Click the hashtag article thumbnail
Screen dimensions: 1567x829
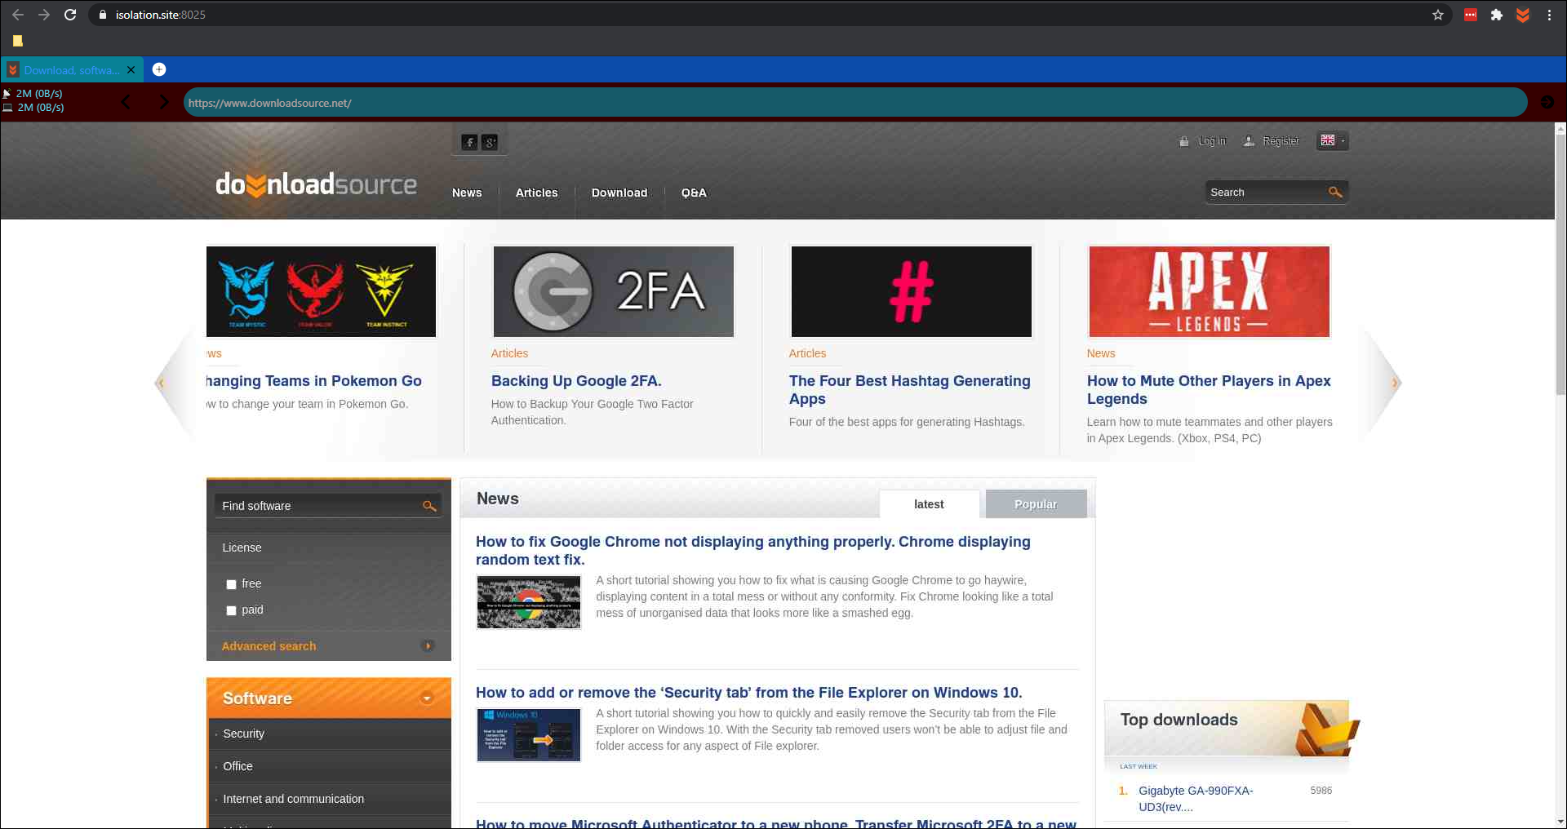coord(911,291)
